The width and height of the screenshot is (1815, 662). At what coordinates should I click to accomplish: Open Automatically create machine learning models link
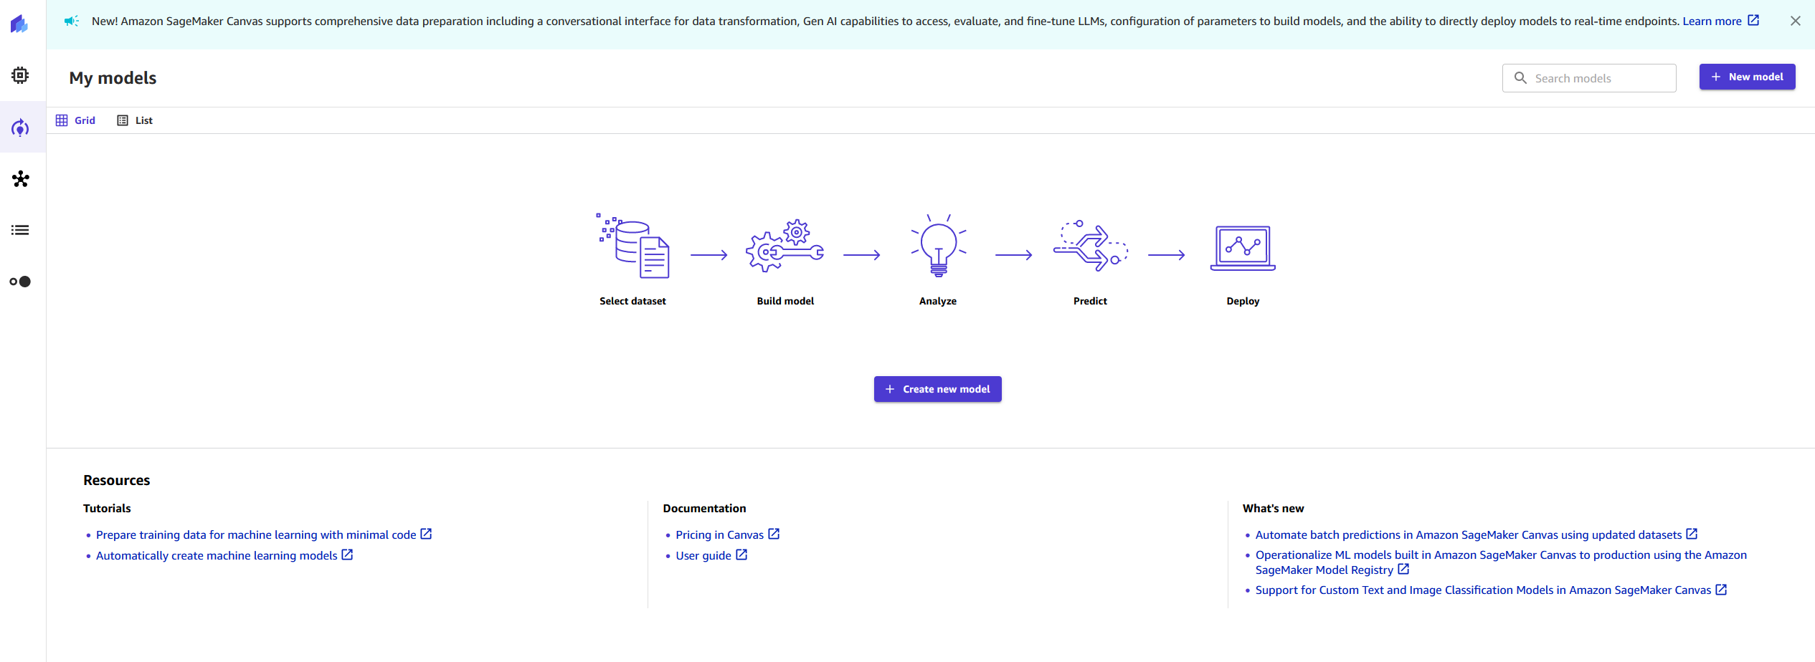pyautogui.click(x=217, y=555)
